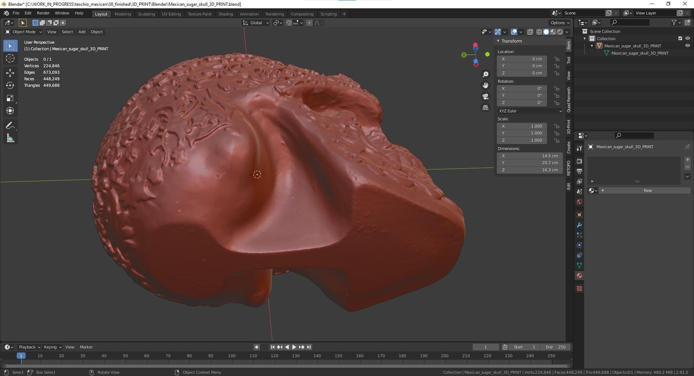Open the Object Mode dropdown
This screenshot has width=694, height=376.
[23, 32]
